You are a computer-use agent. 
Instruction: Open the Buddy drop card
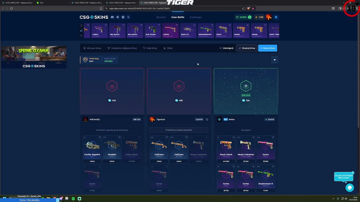223,31
